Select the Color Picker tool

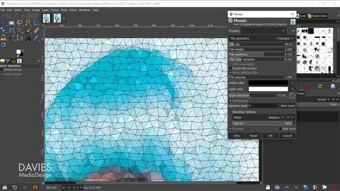(x=36, y=38)
